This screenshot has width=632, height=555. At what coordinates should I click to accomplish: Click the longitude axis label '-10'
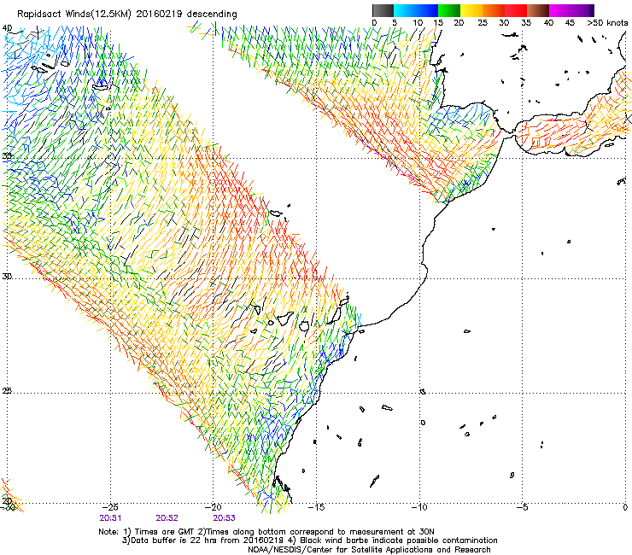419,507
